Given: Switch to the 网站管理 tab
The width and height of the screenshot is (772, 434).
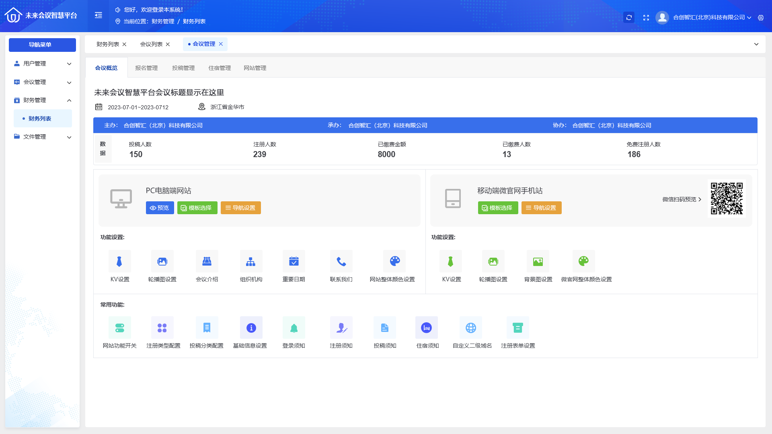Looking at the screenshot, I should (255, 68).
